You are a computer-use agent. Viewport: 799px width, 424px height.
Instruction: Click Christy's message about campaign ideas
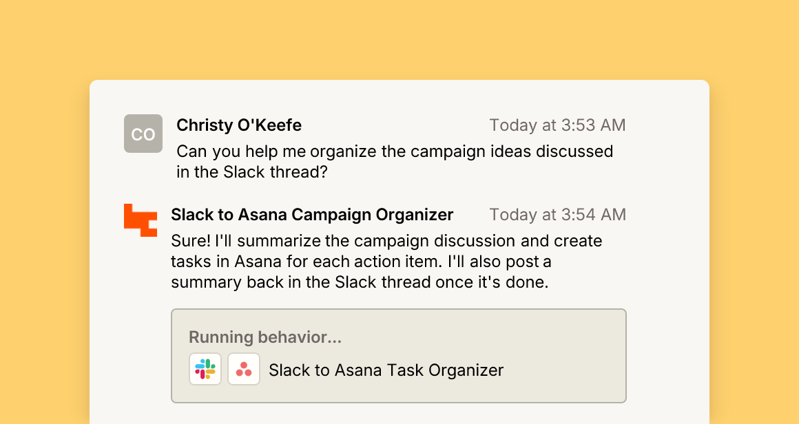(x=395, y=162)
